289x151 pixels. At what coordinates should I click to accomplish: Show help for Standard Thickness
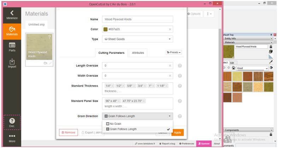coord(180,86)
